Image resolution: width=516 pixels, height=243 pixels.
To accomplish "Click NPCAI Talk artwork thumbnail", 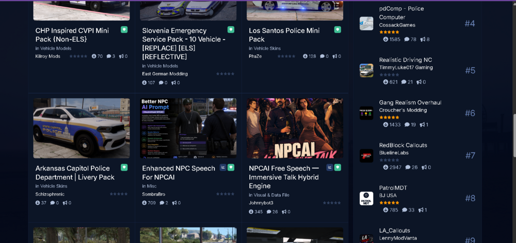I will [295, 128].
